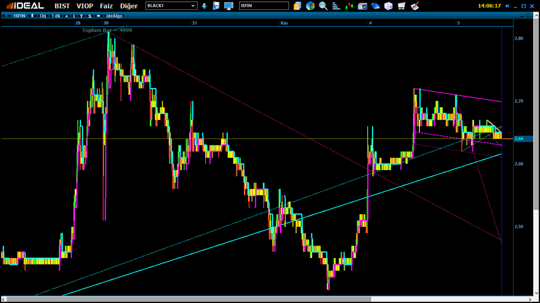This screenshot has height=303, width=540.
Task: Save layout with the floppy disk icon
Action: (216, 6)
